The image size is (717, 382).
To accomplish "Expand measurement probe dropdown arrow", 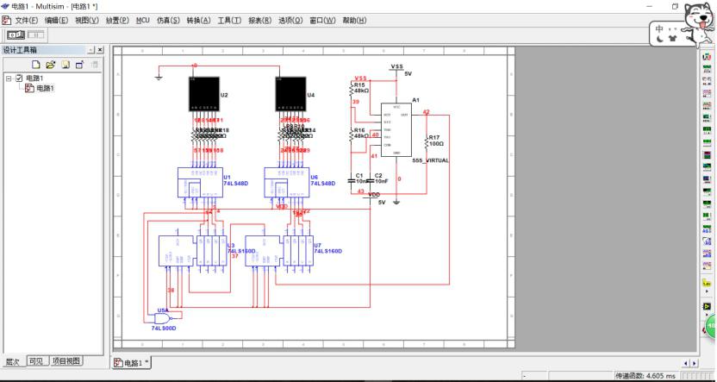I will point(707,291).
